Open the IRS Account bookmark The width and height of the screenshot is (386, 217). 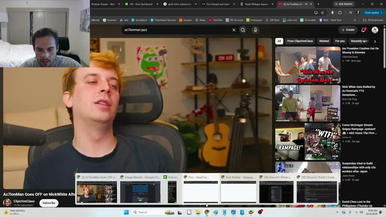tap(234, 20)
